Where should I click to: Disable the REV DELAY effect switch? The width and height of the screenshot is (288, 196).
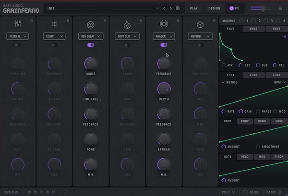click(x=91, y=45)
